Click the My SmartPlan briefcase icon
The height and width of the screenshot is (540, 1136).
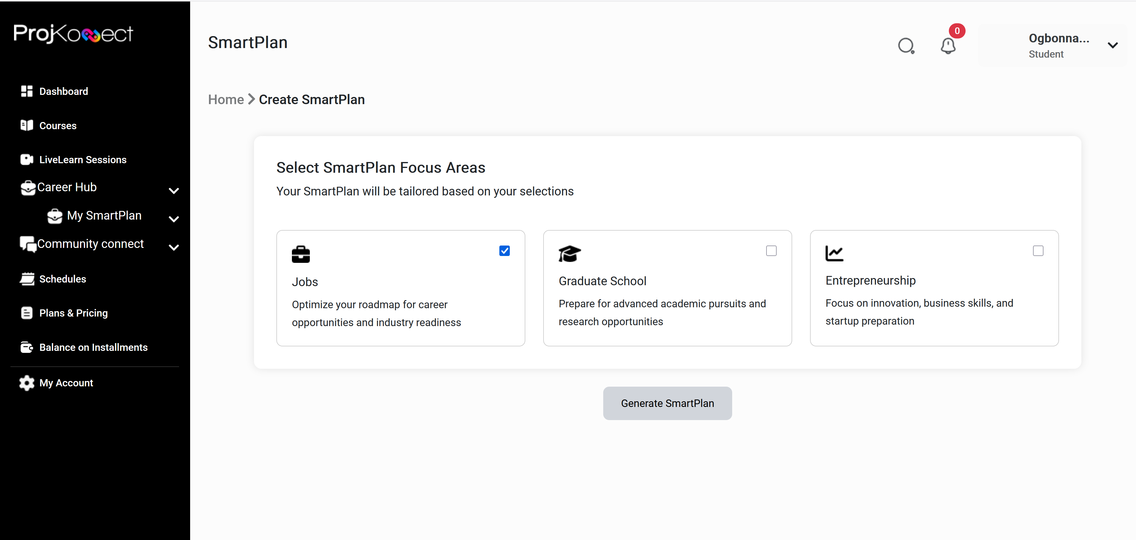point(55,216)
